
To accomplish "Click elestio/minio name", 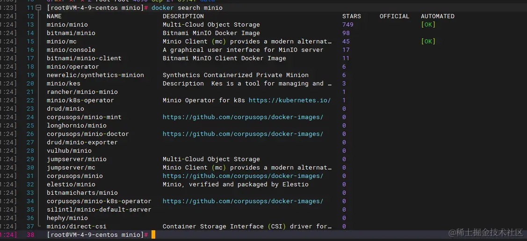I will 71,184.
